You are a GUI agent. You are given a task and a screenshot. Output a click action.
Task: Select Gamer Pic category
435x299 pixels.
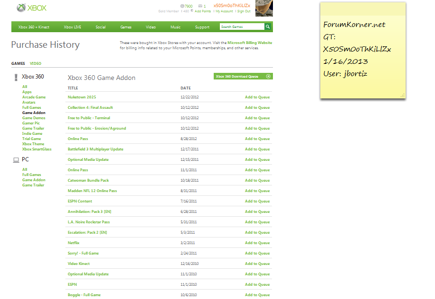click(x=31, y=123)
